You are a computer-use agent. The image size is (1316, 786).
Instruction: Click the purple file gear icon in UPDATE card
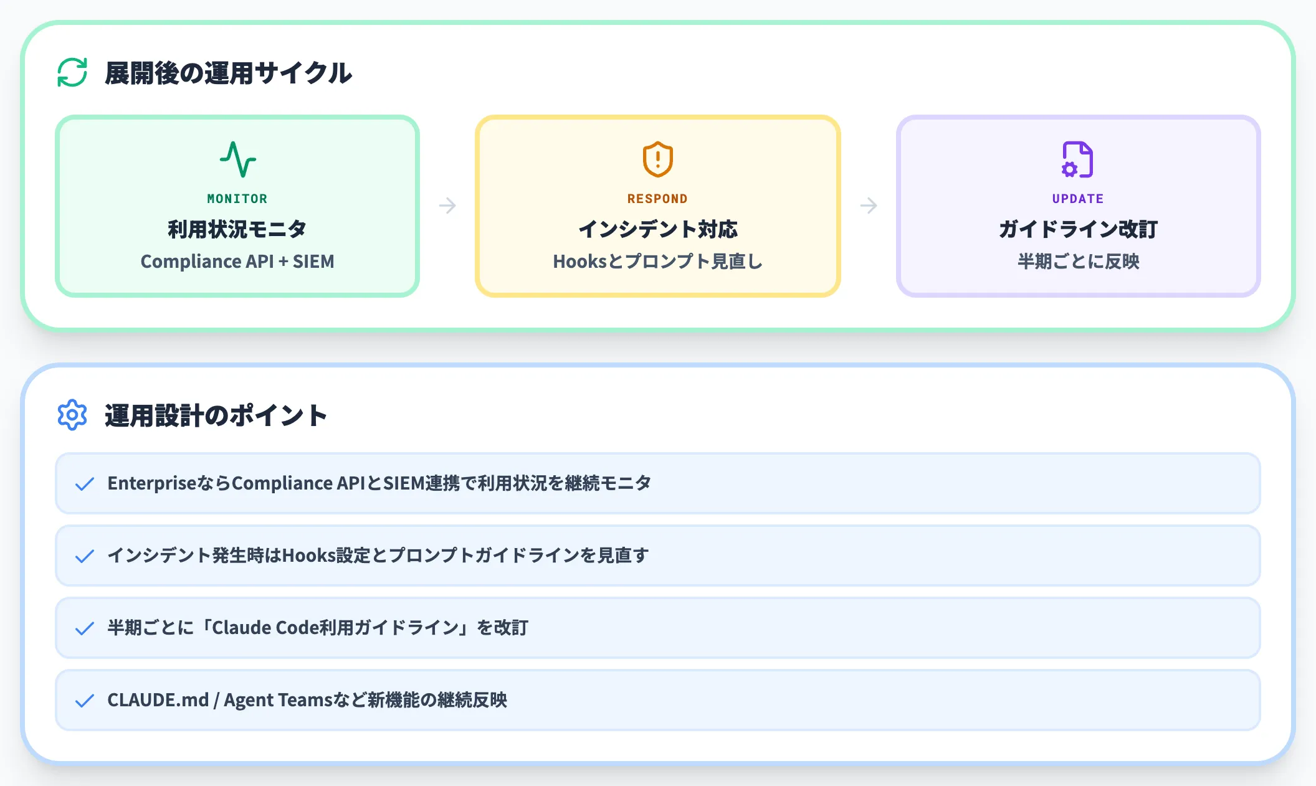click(x=1077, y=159)
